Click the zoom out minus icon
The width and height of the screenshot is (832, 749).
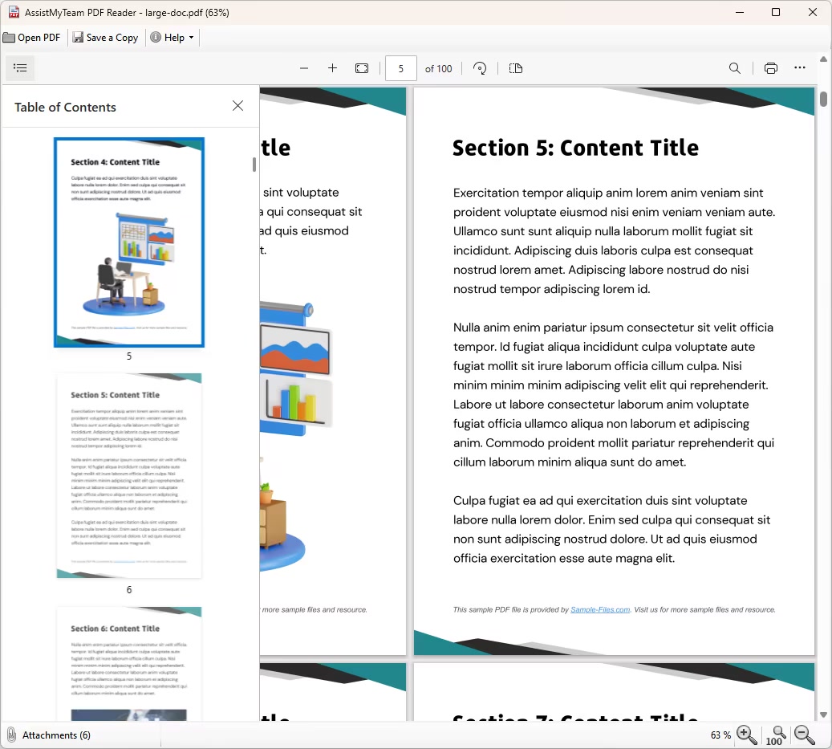[x=304, y=68]
